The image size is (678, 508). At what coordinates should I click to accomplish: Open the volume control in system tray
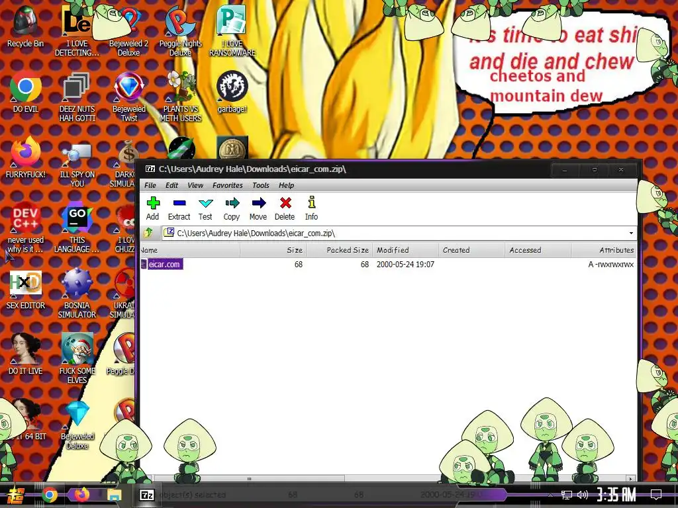tap(583, 495)
